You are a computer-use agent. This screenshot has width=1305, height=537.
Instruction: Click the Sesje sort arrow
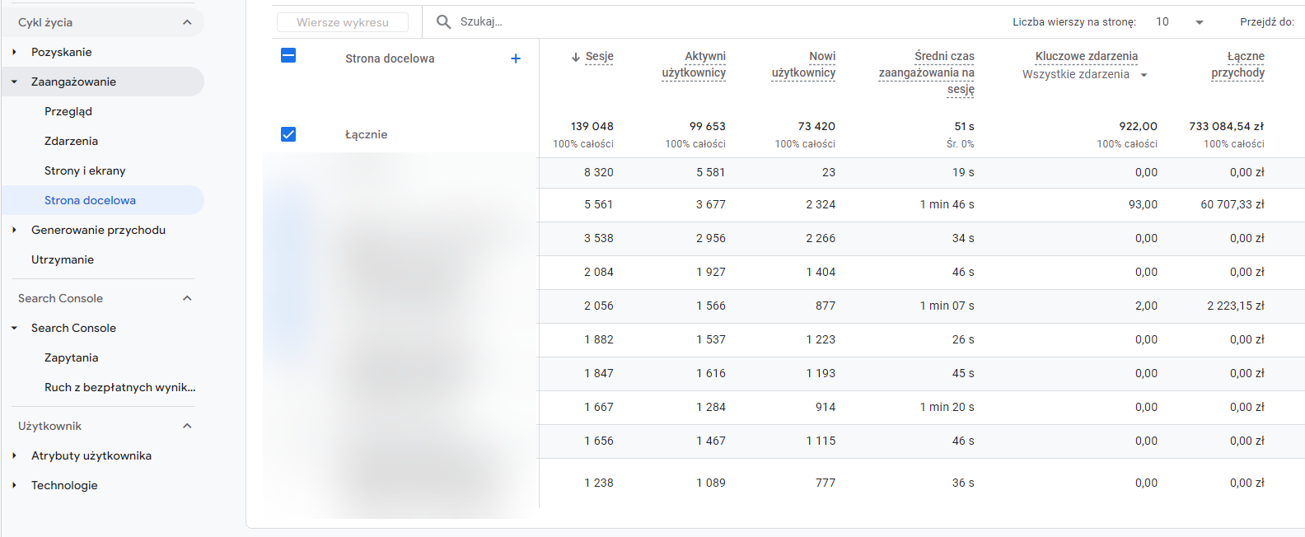click(x=576, y=57)
